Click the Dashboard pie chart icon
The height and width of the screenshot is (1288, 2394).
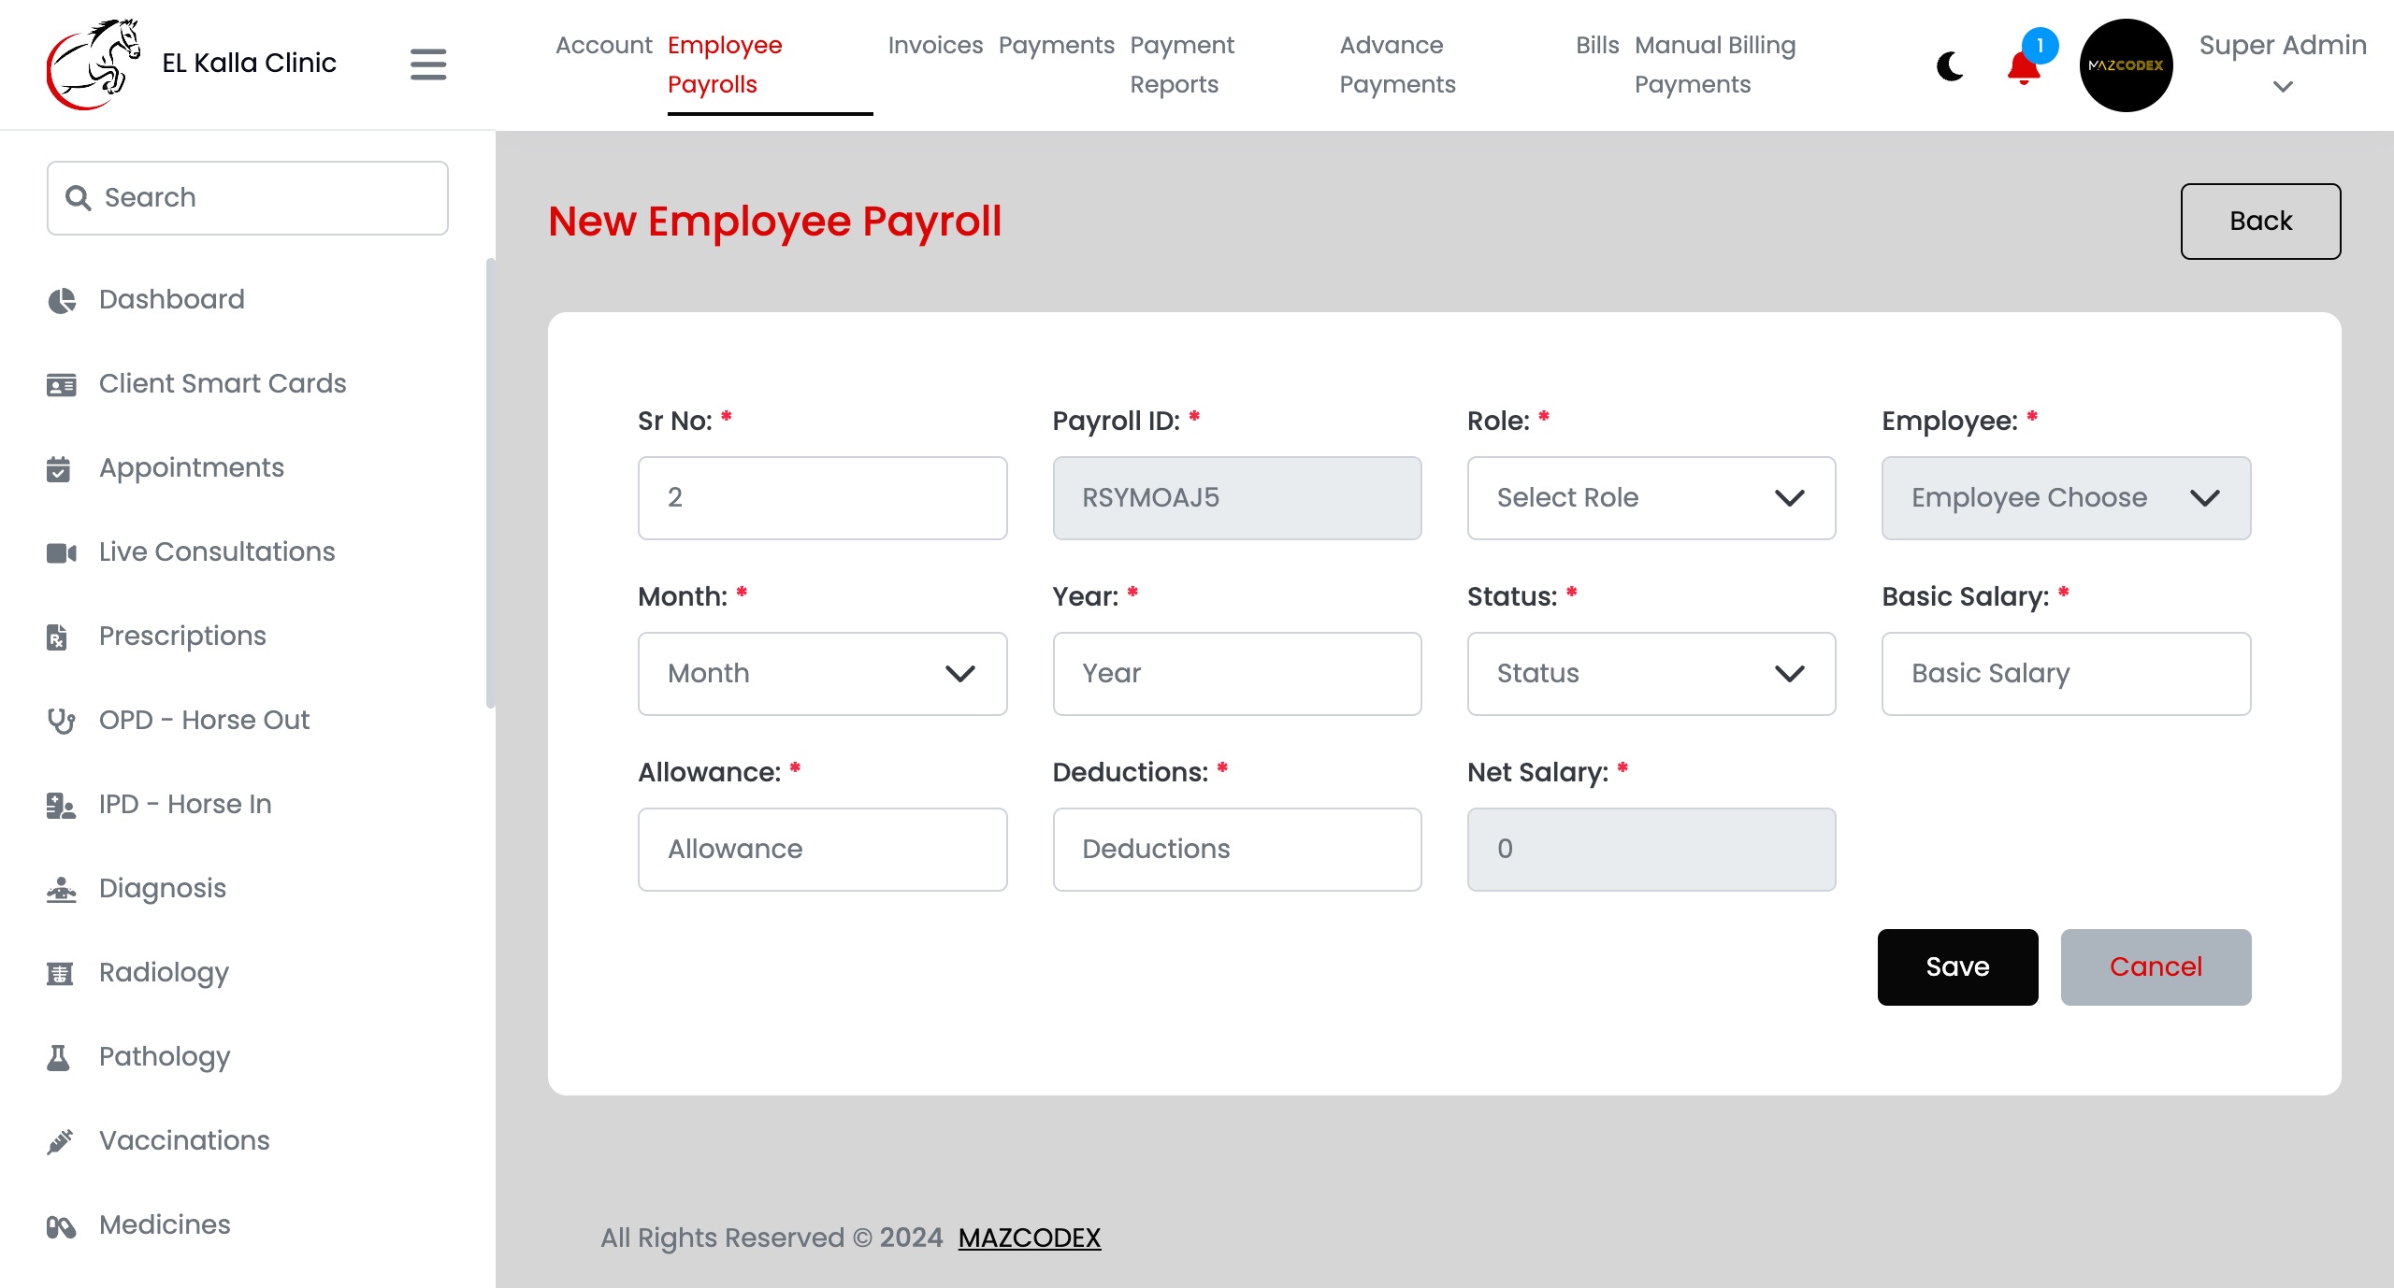pos(62,300)
